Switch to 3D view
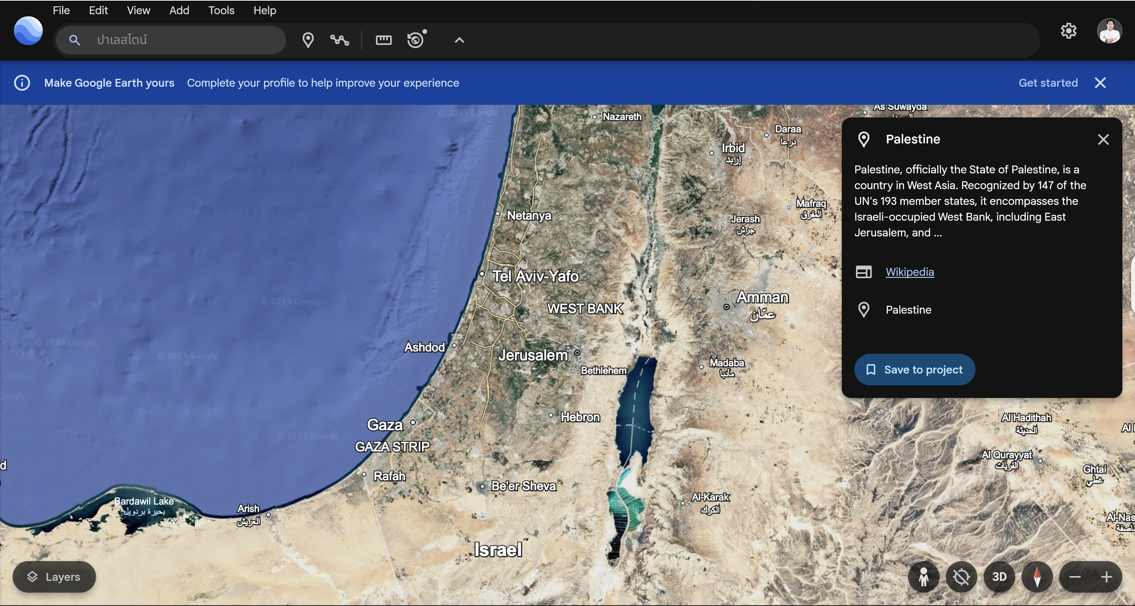 tap(999, 576)
